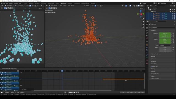Open the Select menu in main viewport
176x99 pixels.
[65, 5]
